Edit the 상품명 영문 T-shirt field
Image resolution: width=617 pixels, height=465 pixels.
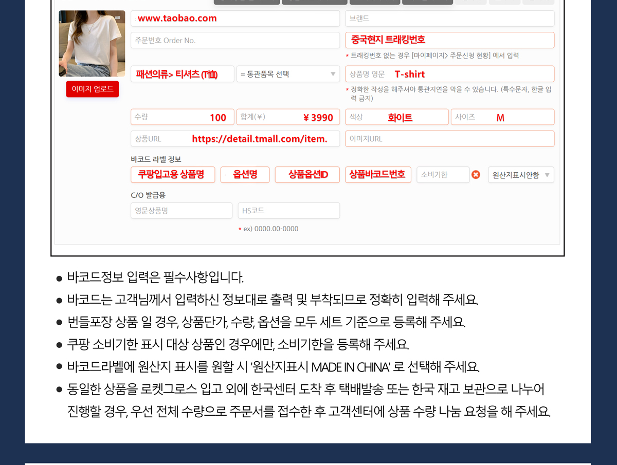pos(449,74)
